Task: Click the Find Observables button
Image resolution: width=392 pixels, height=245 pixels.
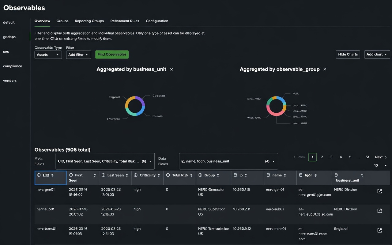Action: pos(112,55)
